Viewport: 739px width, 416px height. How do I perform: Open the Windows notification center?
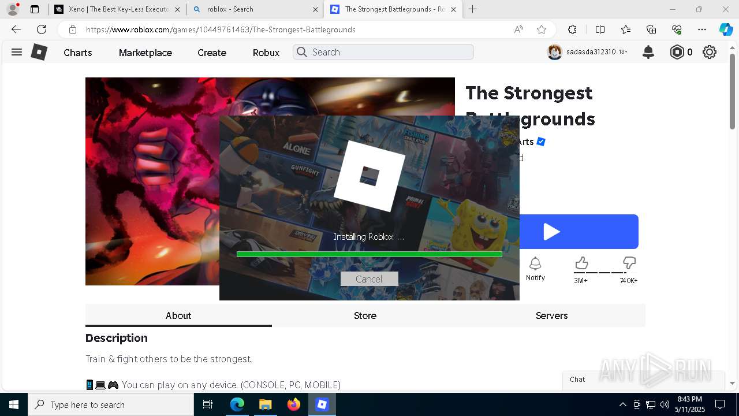[x=720, y=404]
